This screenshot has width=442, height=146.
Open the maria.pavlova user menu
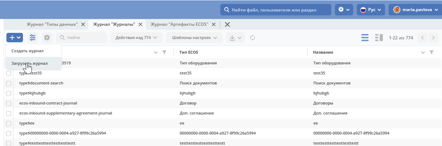(x=415, y=10)
